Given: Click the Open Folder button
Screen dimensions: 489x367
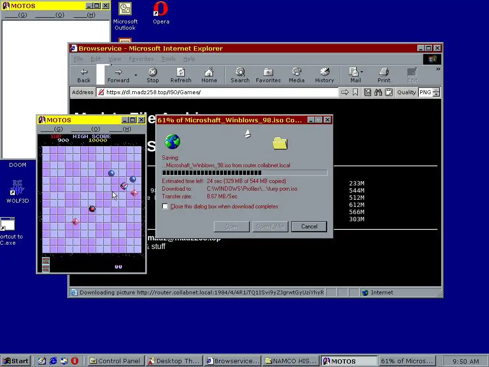Looking at the screenshot, I should 270,227.
